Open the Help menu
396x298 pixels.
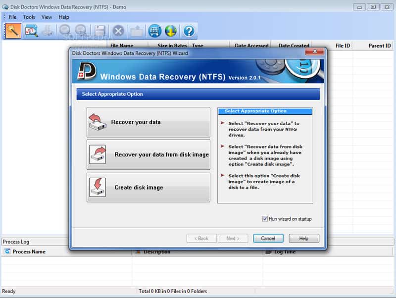pyautogui.click(x=64, y=17)
